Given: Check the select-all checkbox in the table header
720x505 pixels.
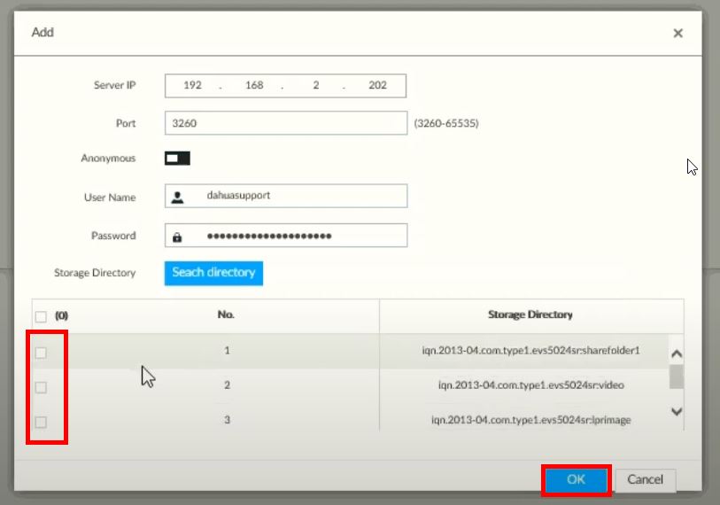Looking at the screenshot, I should [x=41, y=316].
